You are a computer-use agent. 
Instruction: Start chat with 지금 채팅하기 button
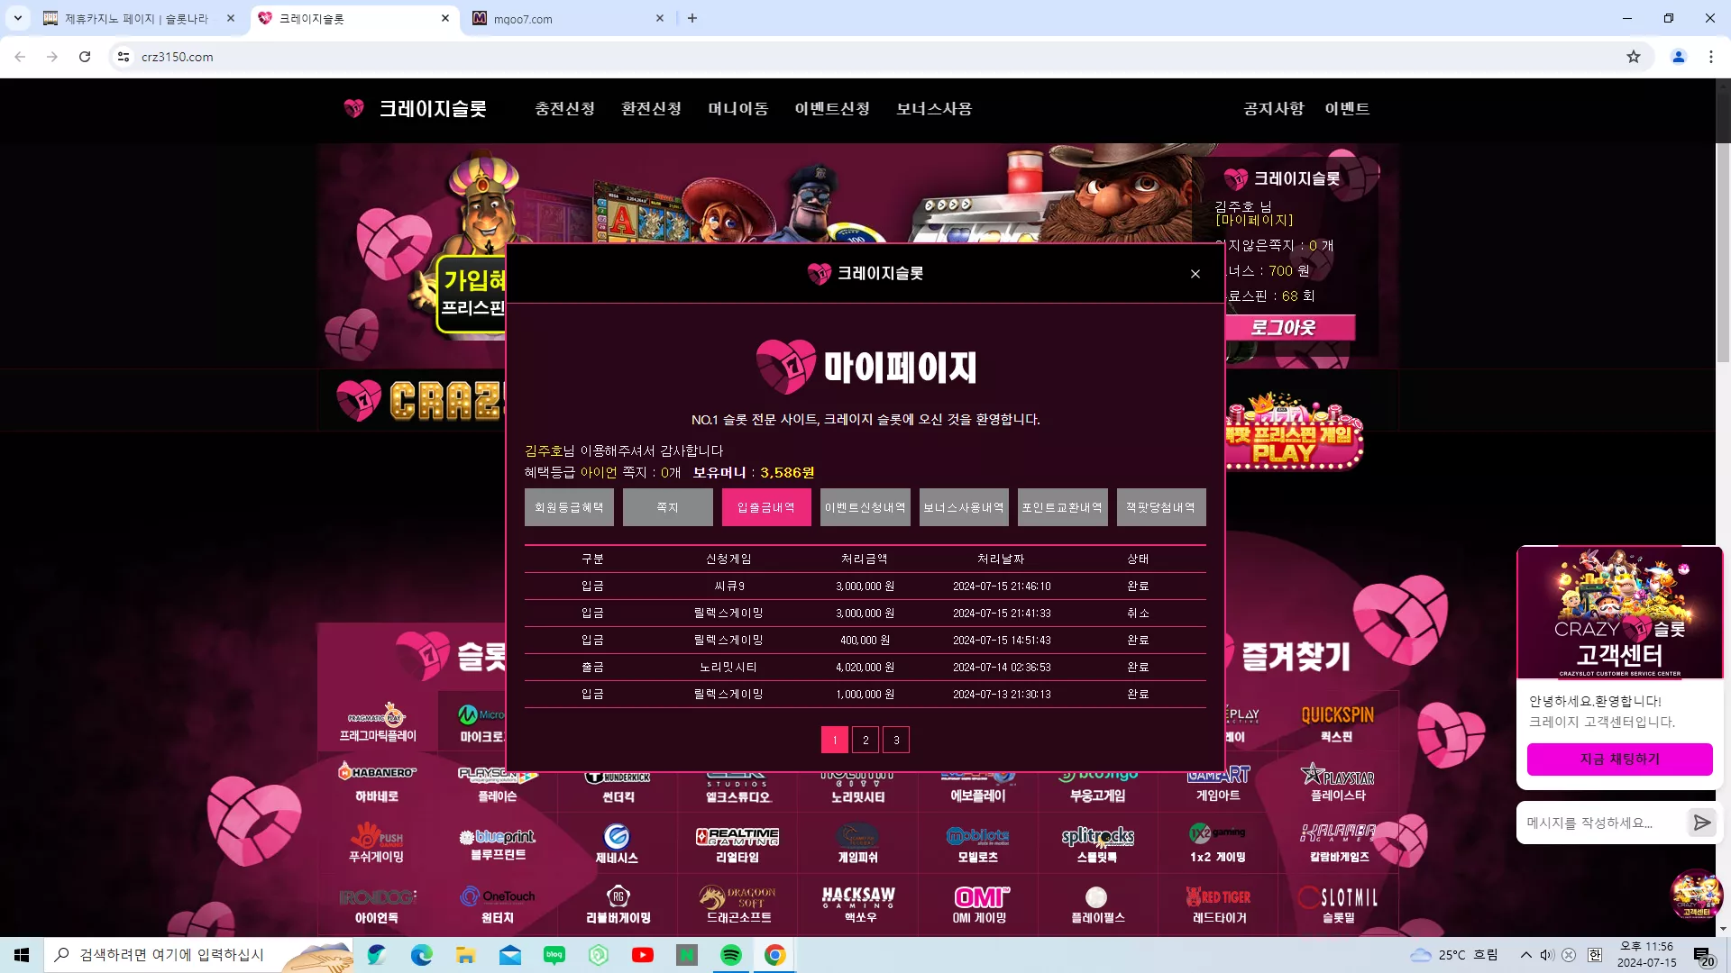click(1620, 759)
